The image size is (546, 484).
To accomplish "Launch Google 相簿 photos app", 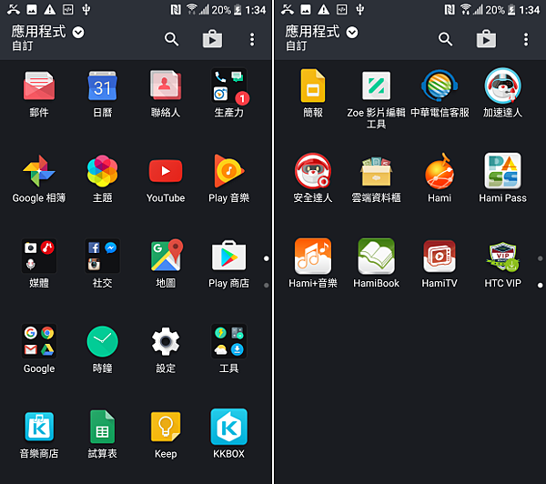I will pyautogui.click(x=39, y=171).
